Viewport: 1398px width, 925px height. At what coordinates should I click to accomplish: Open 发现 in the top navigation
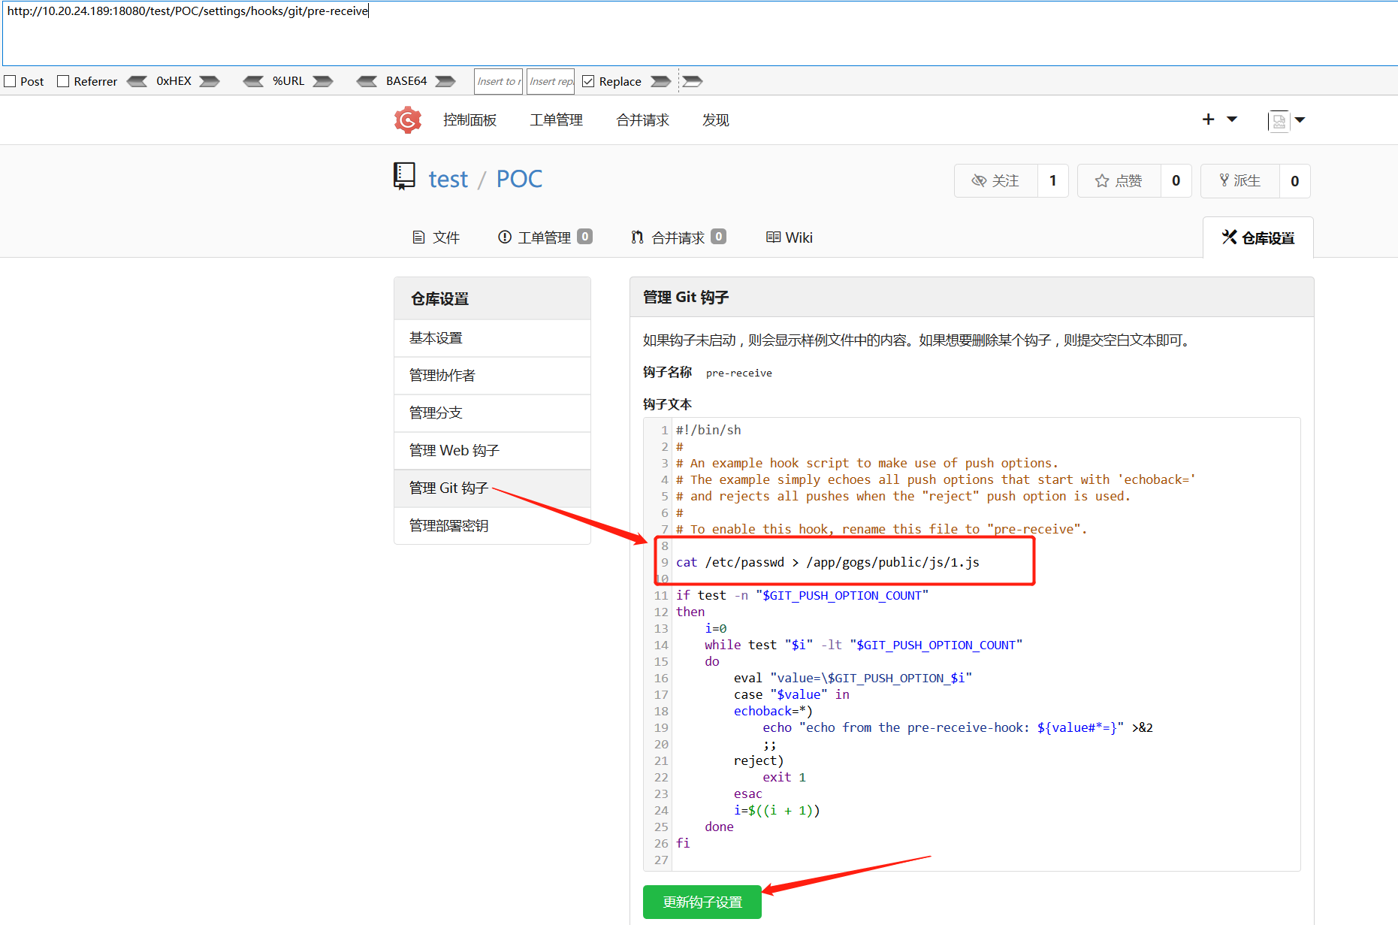[716, 120]
